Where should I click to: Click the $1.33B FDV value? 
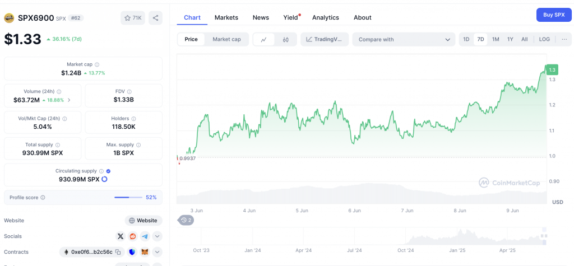(x=123, y=100)
